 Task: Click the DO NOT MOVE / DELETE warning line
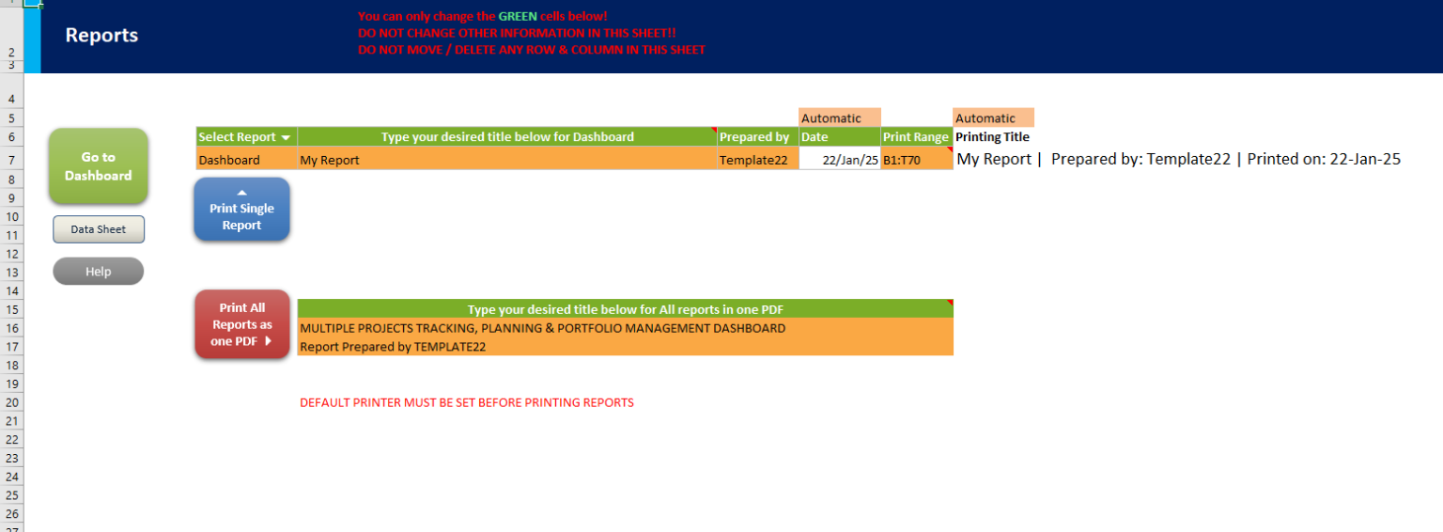tap(532, 50)
